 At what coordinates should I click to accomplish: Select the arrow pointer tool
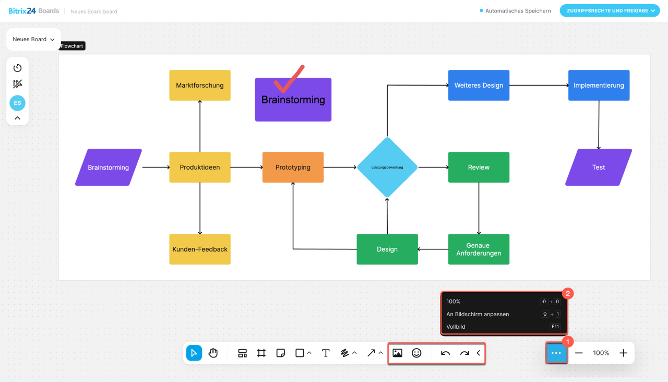(x=194, y=353)
